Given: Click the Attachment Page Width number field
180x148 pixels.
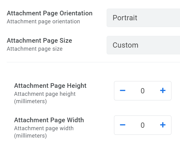Looking at the screenshot, I should (143, 125).
